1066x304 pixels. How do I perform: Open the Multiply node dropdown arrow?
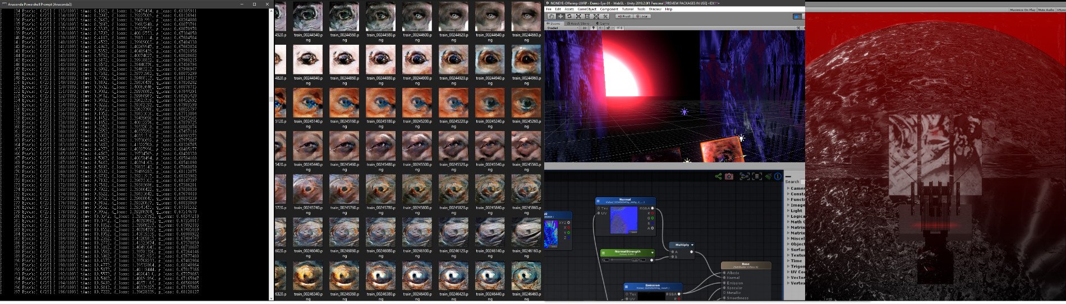pyautogui.click(x=692, y=245)
